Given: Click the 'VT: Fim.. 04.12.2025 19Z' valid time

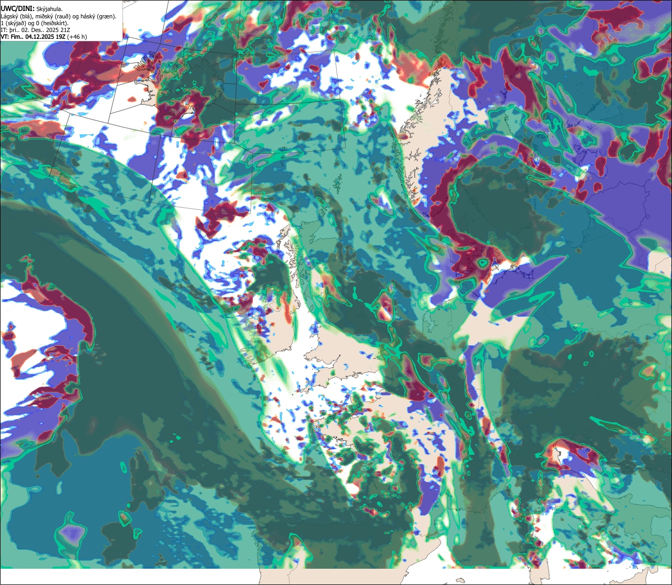Looking at the screenshot, I should [44, 37].
